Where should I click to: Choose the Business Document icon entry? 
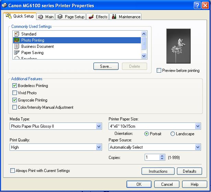(x=16, y=46)
